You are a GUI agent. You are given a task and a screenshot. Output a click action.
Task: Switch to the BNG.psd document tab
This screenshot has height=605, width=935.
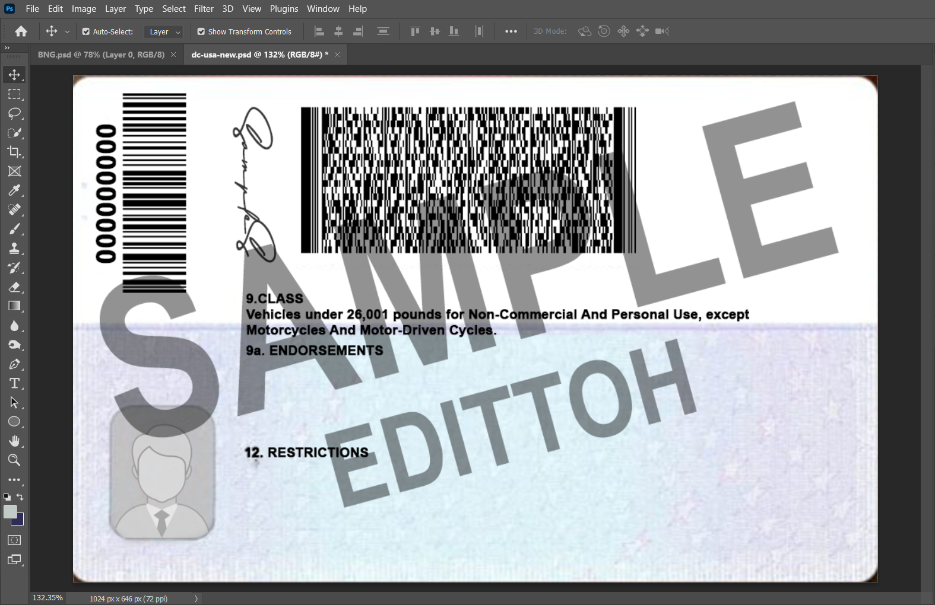coord(101,55)
